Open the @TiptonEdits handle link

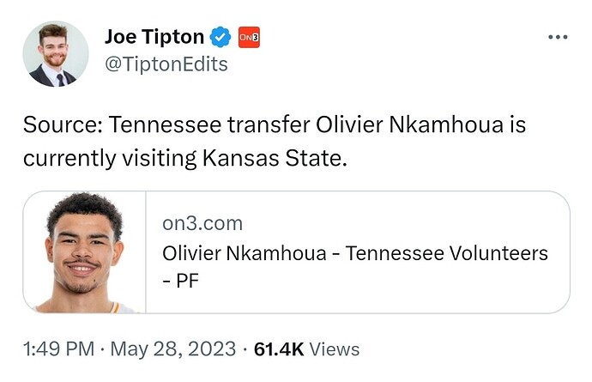pos(166,64)
